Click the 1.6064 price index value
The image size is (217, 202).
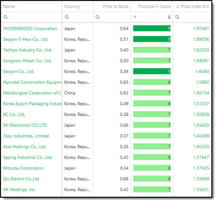202,71
